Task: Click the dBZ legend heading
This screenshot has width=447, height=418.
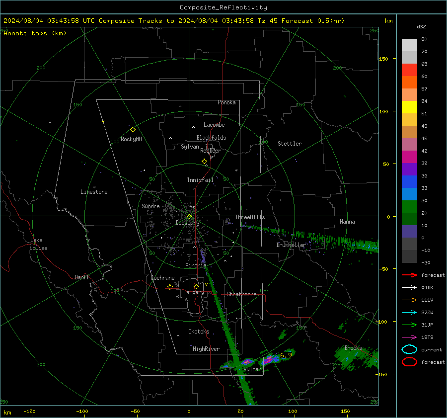Action: [421, 27]
